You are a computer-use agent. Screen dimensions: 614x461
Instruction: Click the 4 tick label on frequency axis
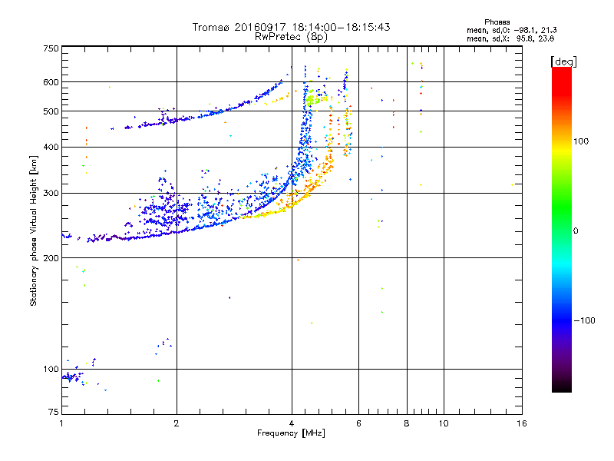coord(292,423)
